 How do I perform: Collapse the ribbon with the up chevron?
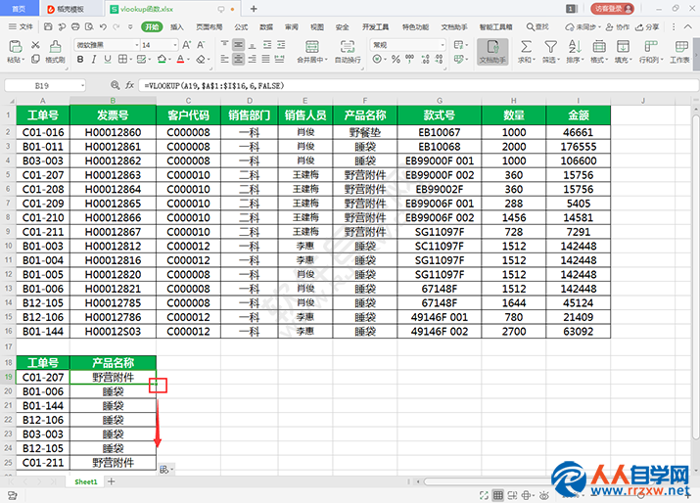coord(688,26)
